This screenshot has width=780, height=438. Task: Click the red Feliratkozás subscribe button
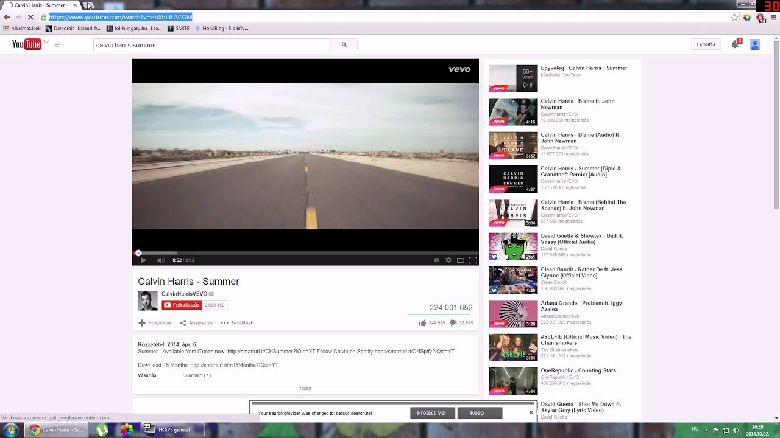[182, 305]
